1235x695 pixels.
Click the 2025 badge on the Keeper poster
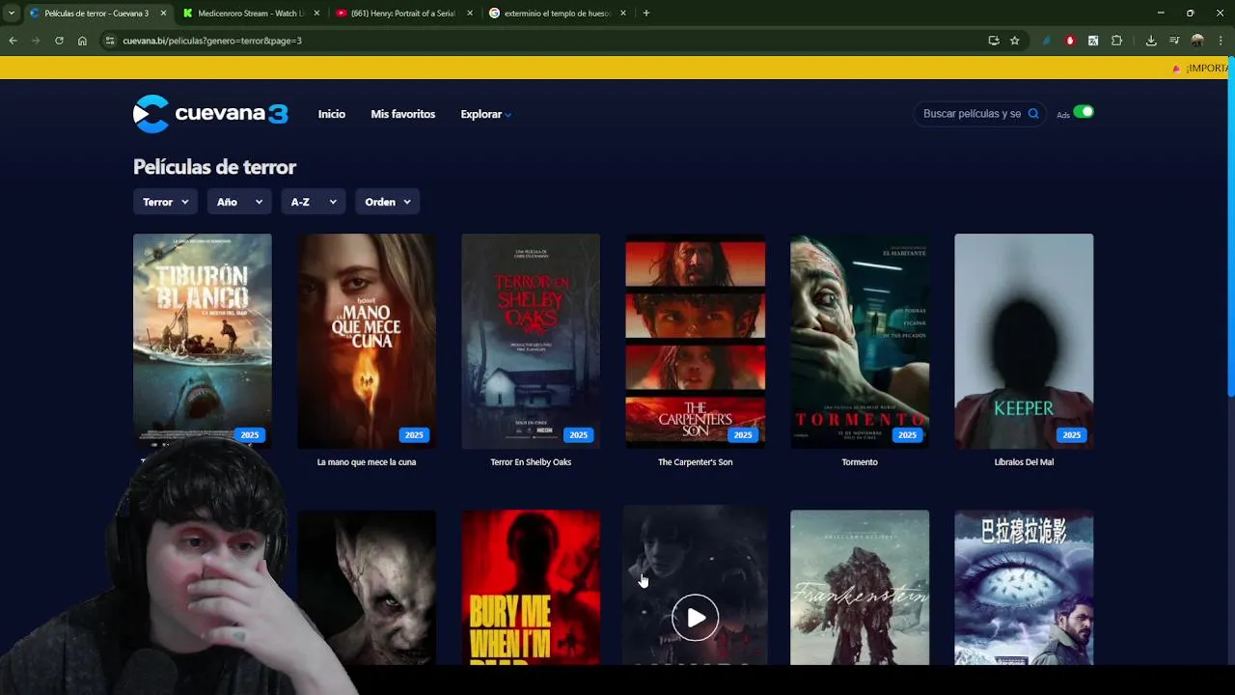coord(1071,435)
